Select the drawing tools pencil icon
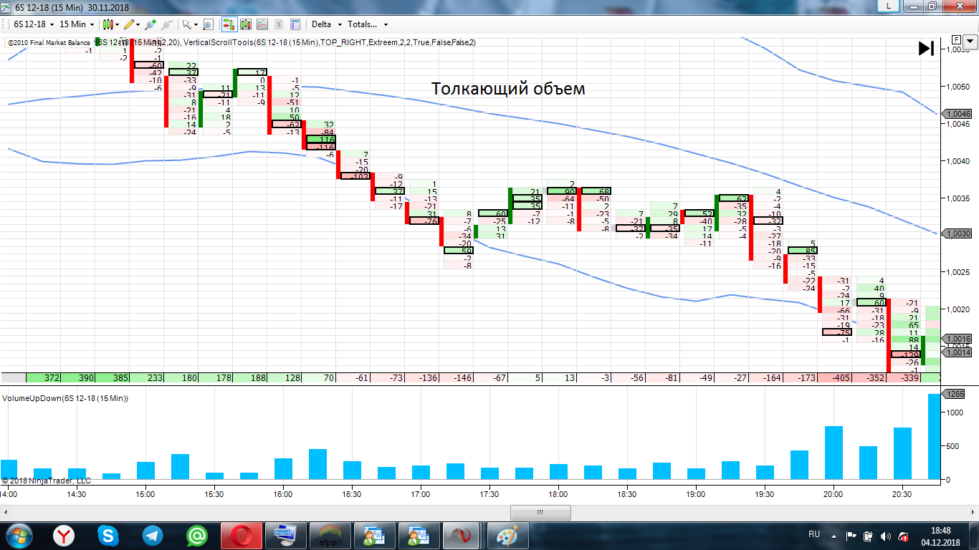The height and width of the screenshot is (550, 979). tap(129, 24)
